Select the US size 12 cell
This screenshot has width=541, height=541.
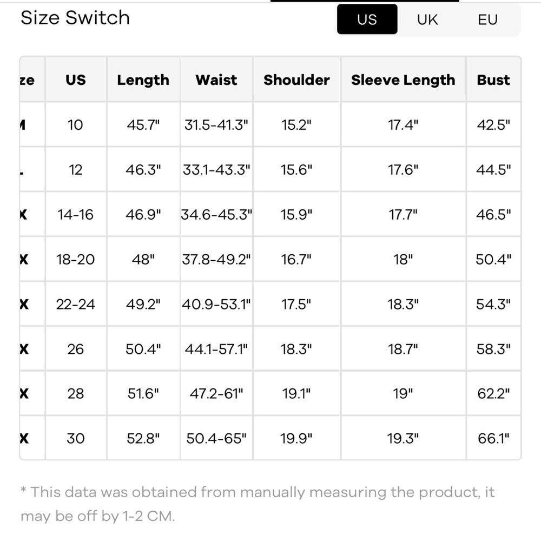76,170
